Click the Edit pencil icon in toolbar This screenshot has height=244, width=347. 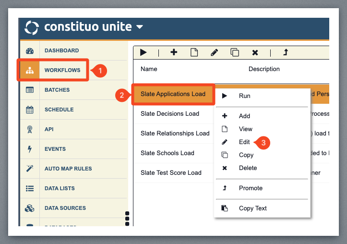pos(215,52)
